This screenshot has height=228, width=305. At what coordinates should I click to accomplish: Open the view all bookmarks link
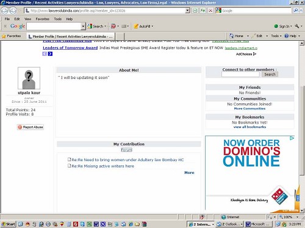[249, 127]
